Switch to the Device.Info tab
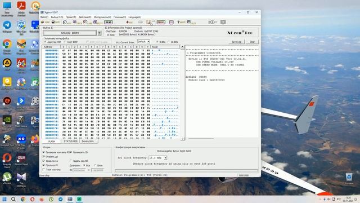 88,141
